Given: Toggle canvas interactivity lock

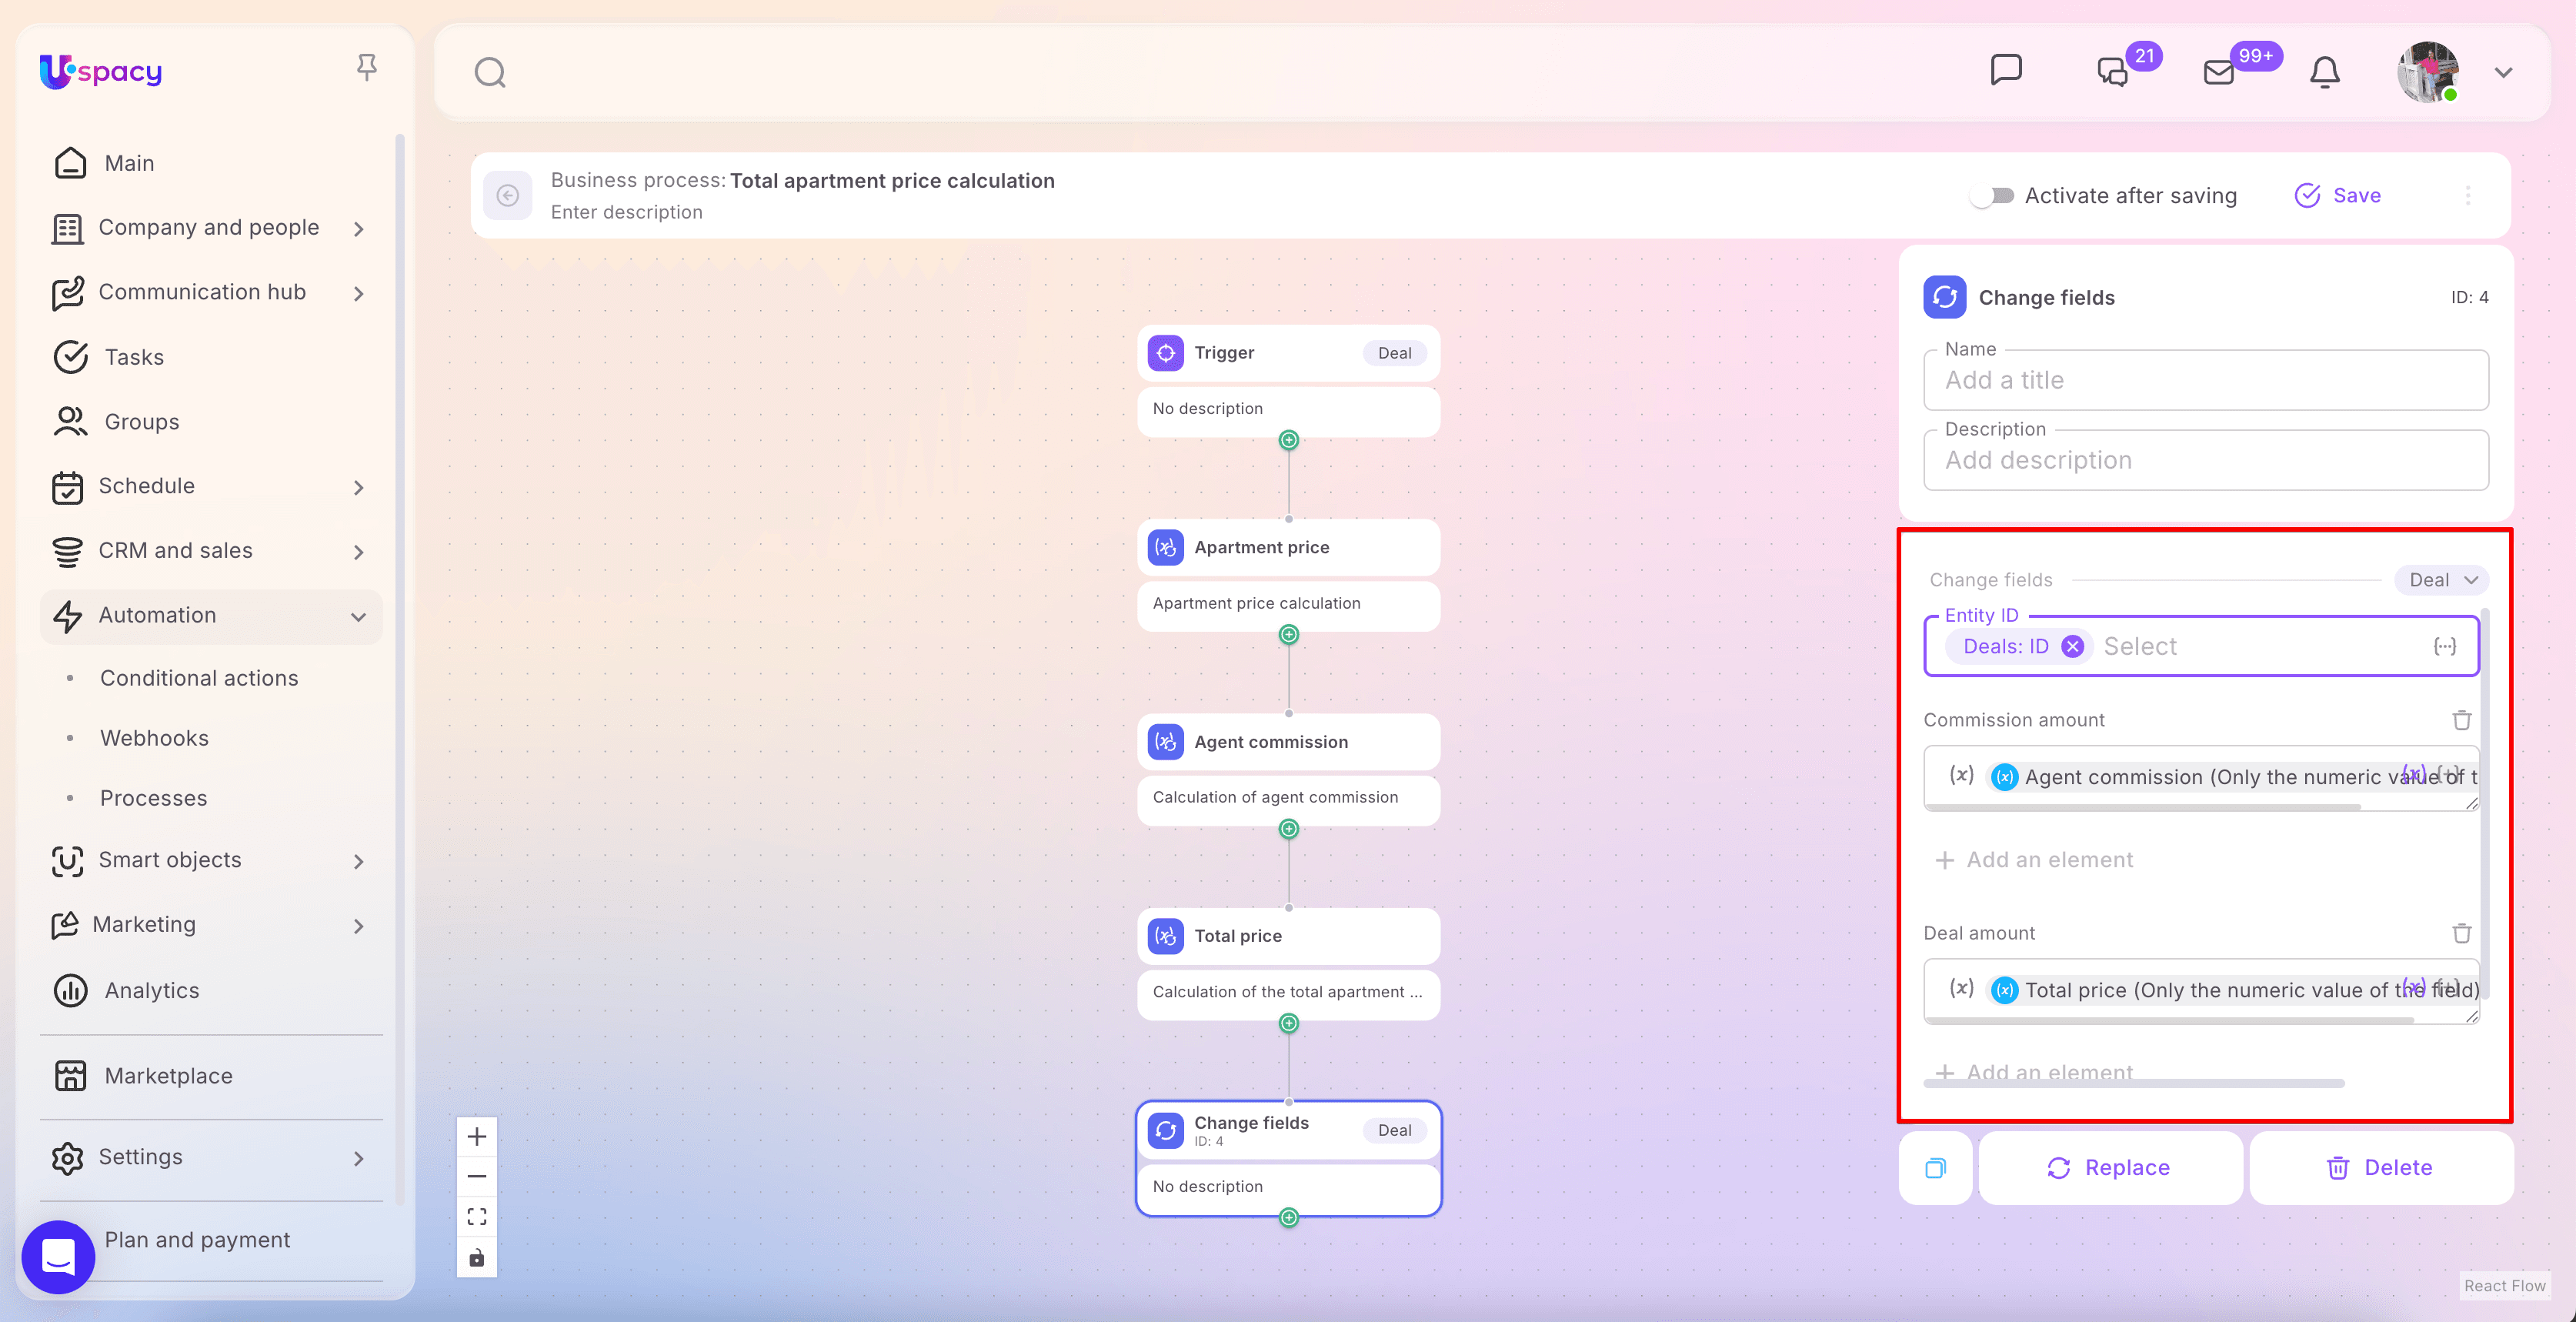Looking at the screenshot, I should click(477, 1257).
